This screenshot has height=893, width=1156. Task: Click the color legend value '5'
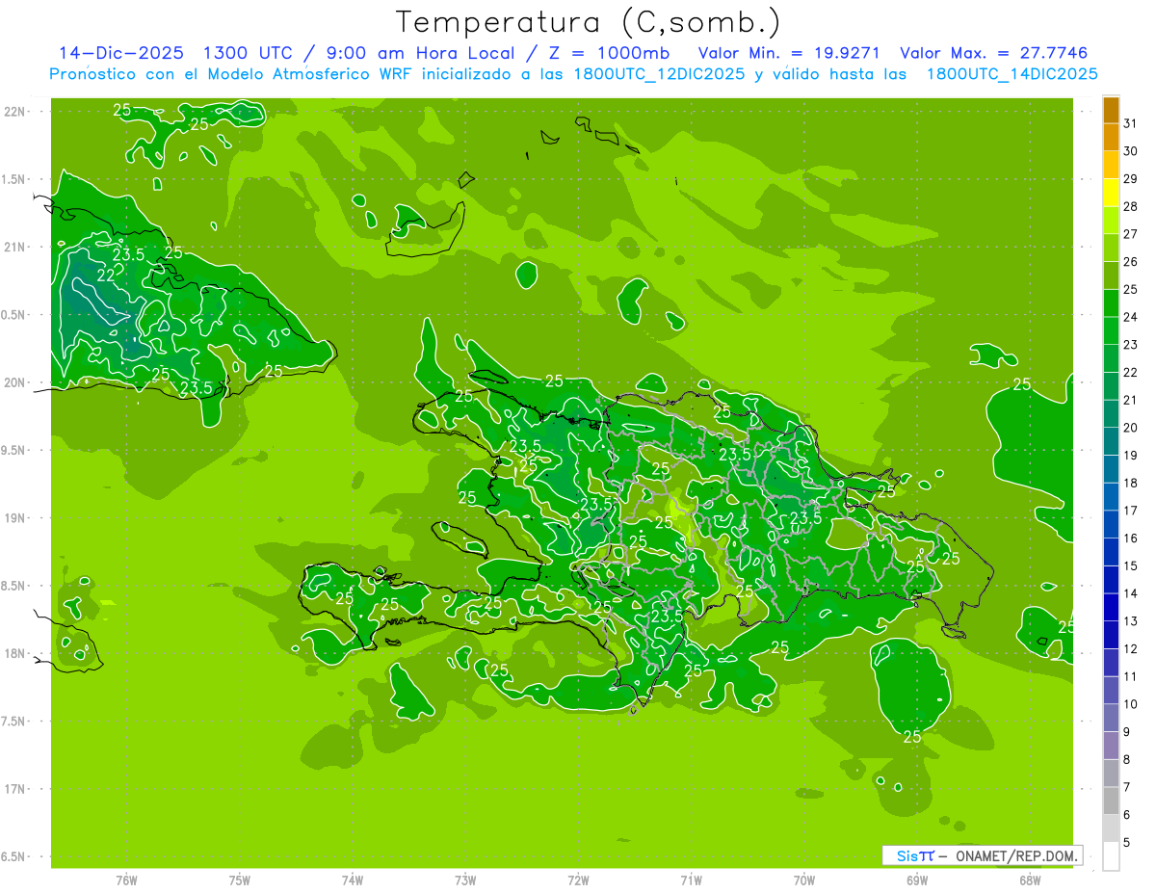1127,843
